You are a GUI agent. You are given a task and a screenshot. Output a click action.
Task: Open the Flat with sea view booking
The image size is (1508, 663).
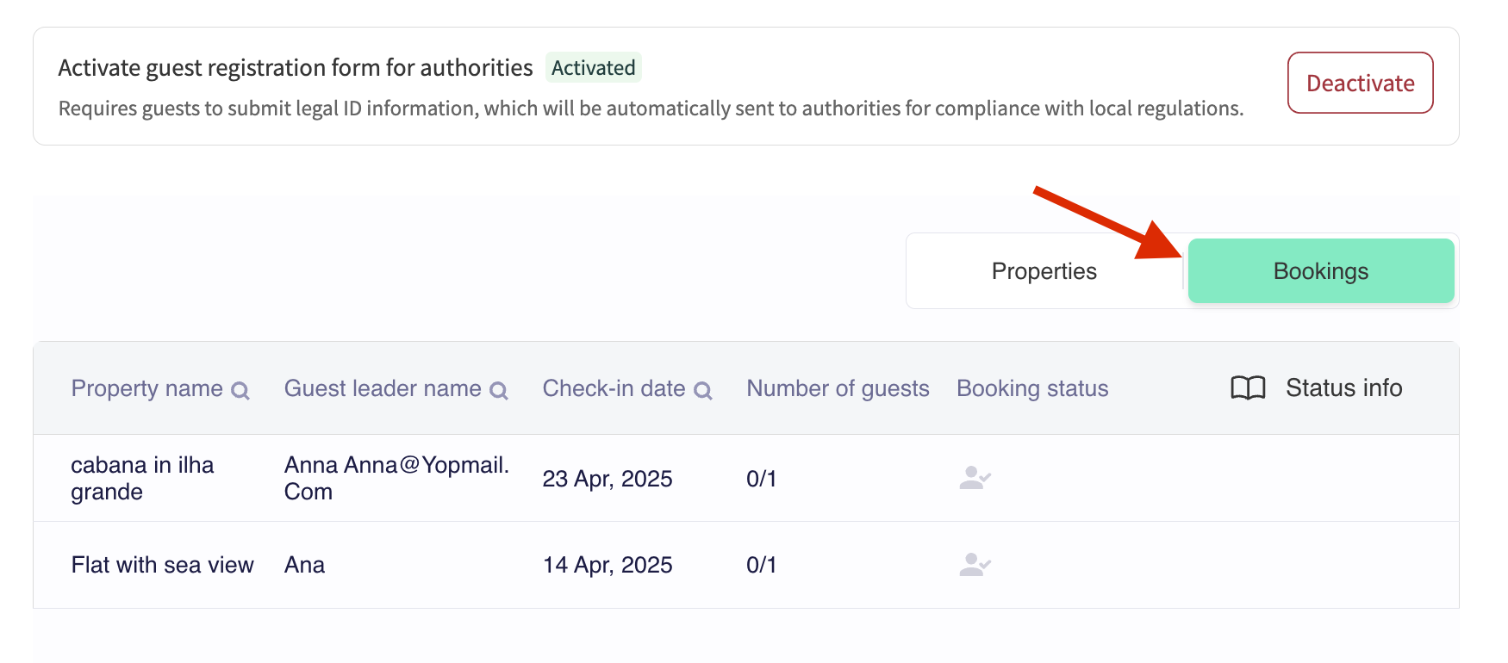pyautogui.click(x=162, y=565)
